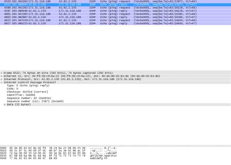
Task: Select 'Sequence number: 62 (0x003e)' line
Action: (x=29, y=98)
